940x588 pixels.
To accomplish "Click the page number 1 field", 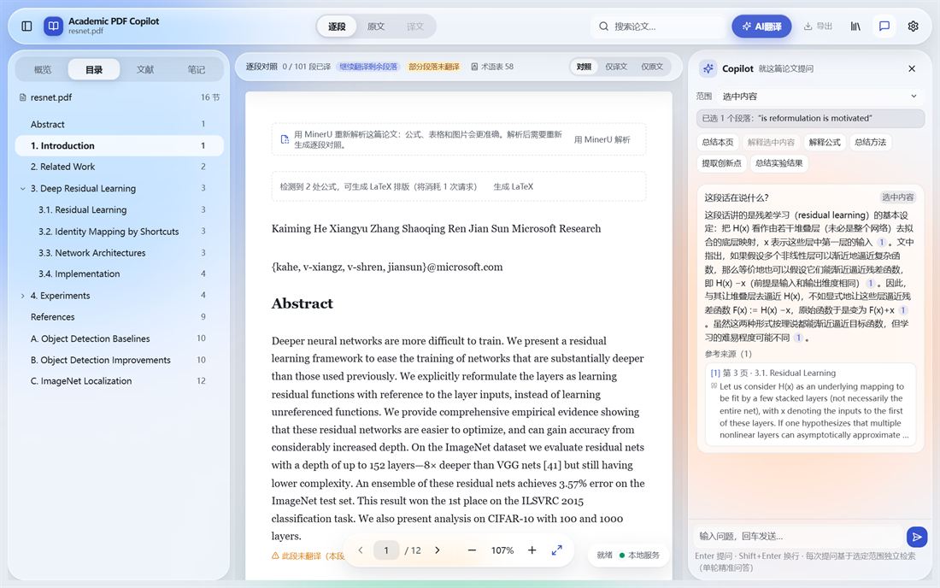I will (386, 550).
